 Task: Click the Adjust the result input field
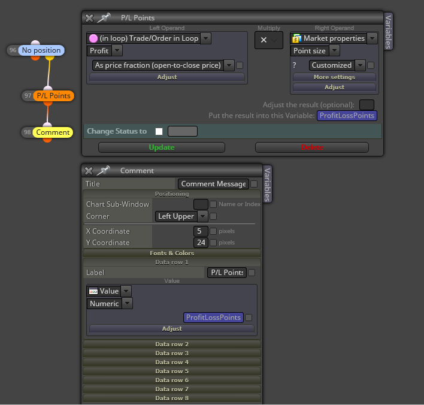pos(367,105)
